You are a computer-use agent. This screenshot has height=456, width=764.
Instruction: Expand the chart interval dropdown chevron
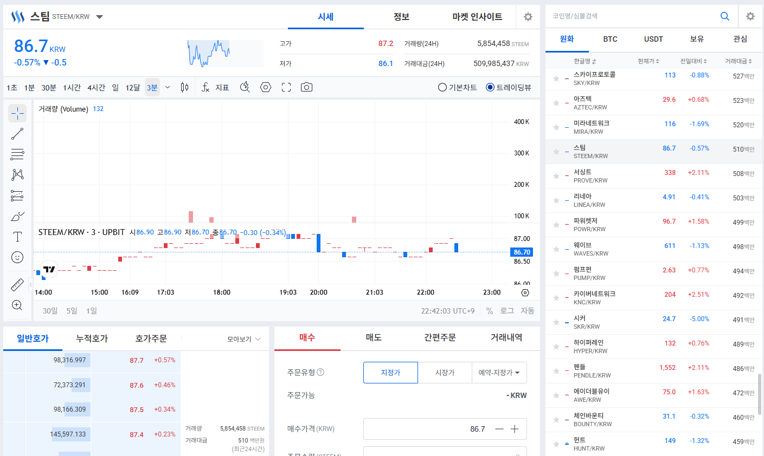point(168,87)
